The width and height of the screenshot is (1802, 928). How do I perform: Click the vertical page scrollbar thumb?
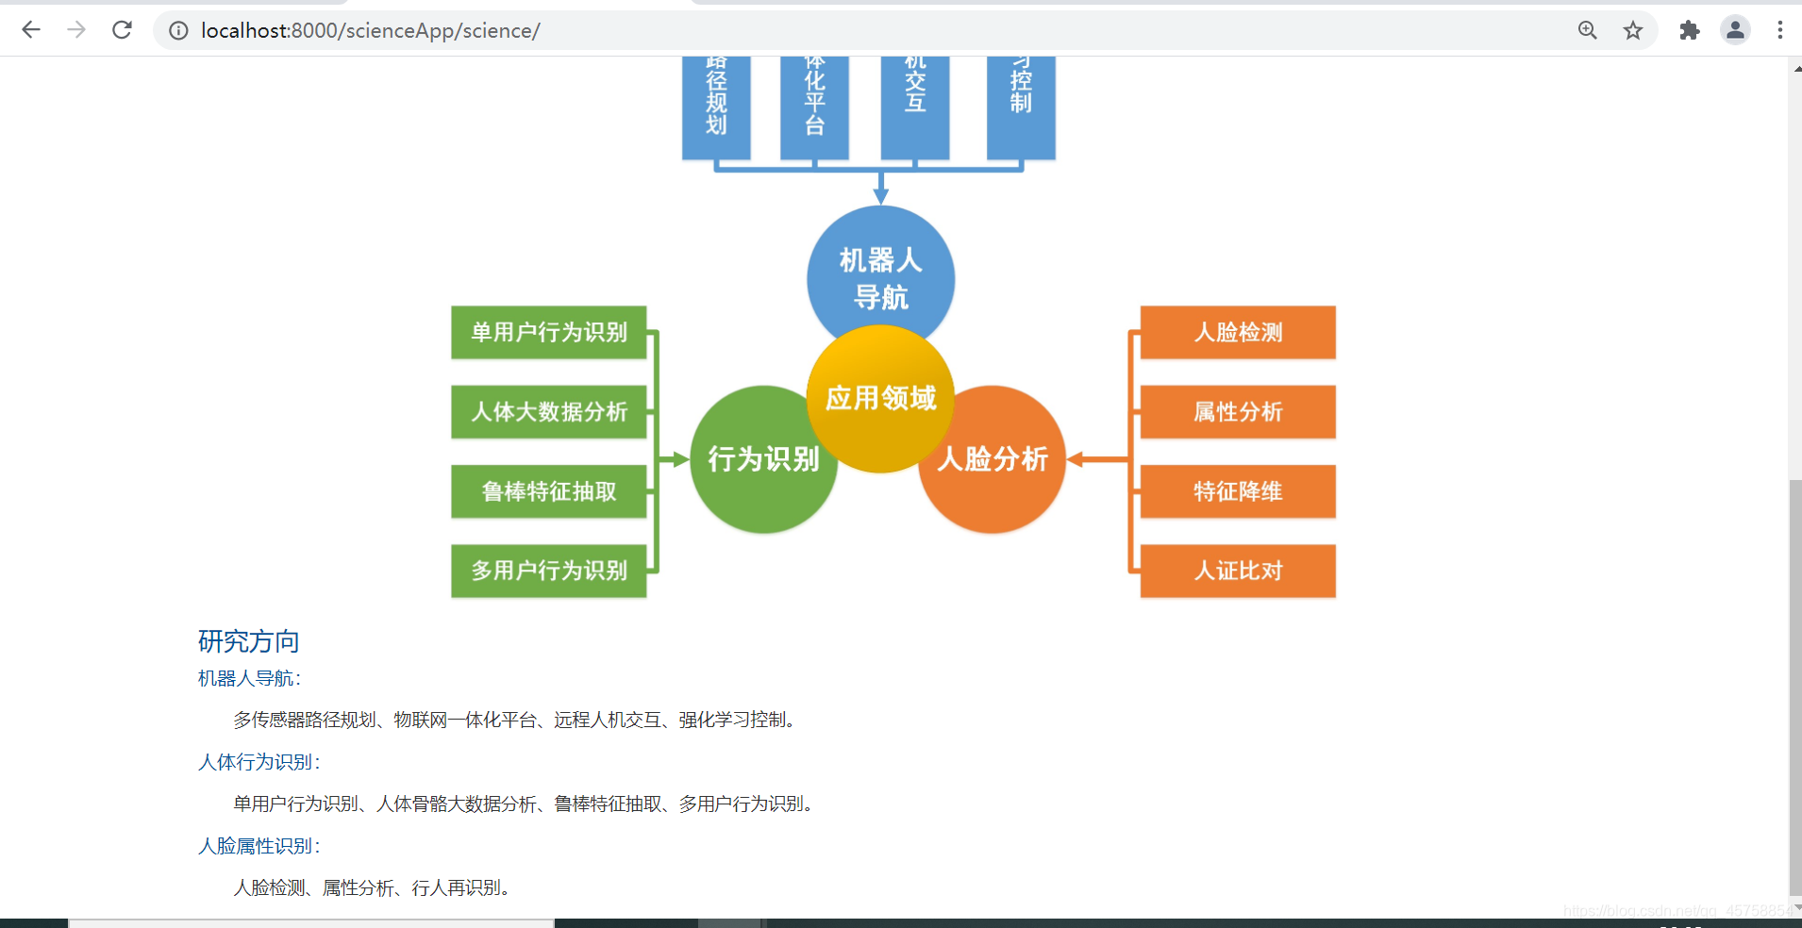(1795, 687)
